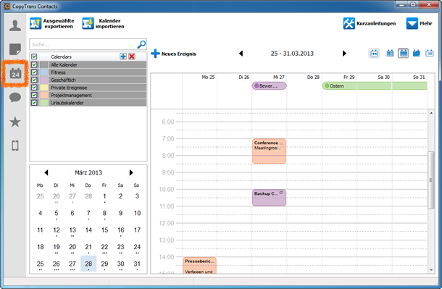Open the Pressebericht event on Monday
442x289 pixels.
click(199, 265)
